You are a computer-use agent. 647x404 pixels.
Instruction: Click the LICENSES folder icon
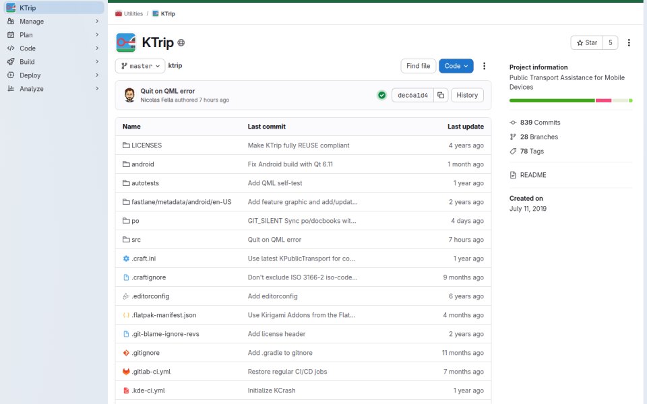click(126, 145)
